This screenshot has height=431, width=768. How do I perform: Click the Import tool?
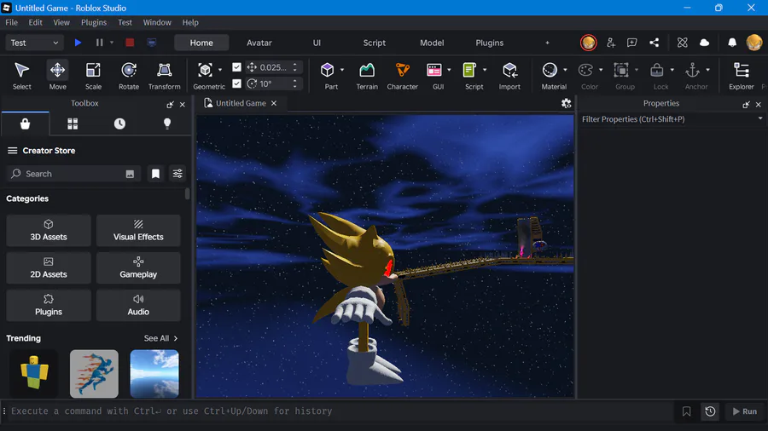coord(509,75)
